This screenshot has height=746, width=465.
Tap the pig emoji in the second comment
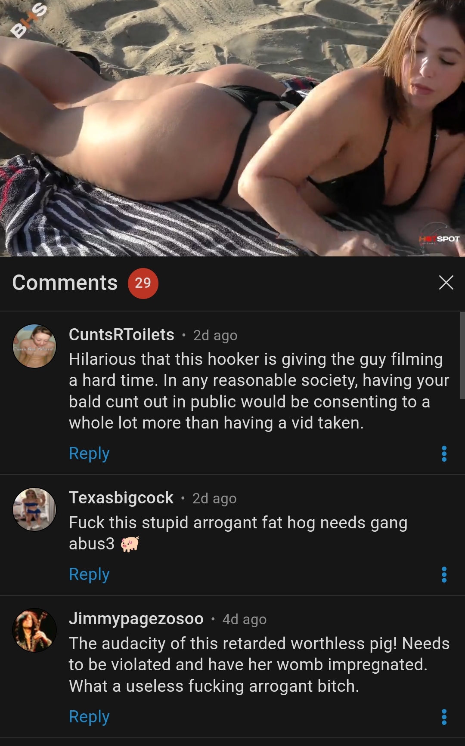[130, 544]
